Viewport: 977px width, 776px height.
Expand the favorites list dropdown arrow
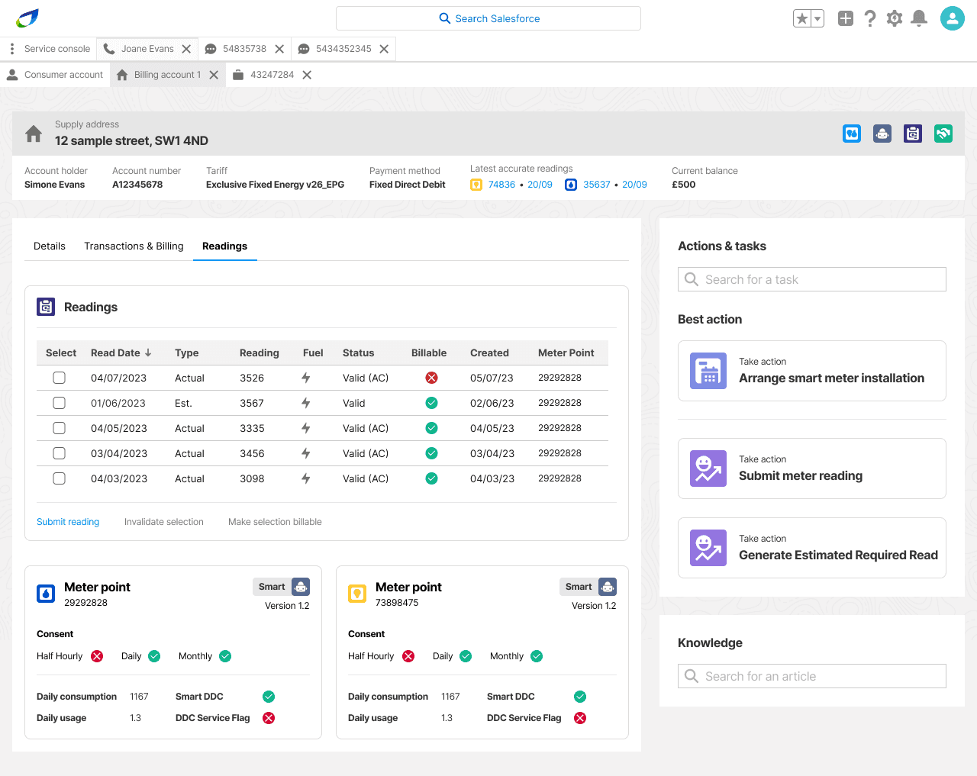click(817, 18)
